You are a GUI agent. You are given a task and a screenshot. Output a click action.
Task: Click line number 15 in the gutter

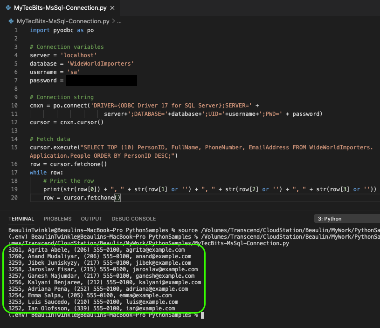click(x=14, y=147)
